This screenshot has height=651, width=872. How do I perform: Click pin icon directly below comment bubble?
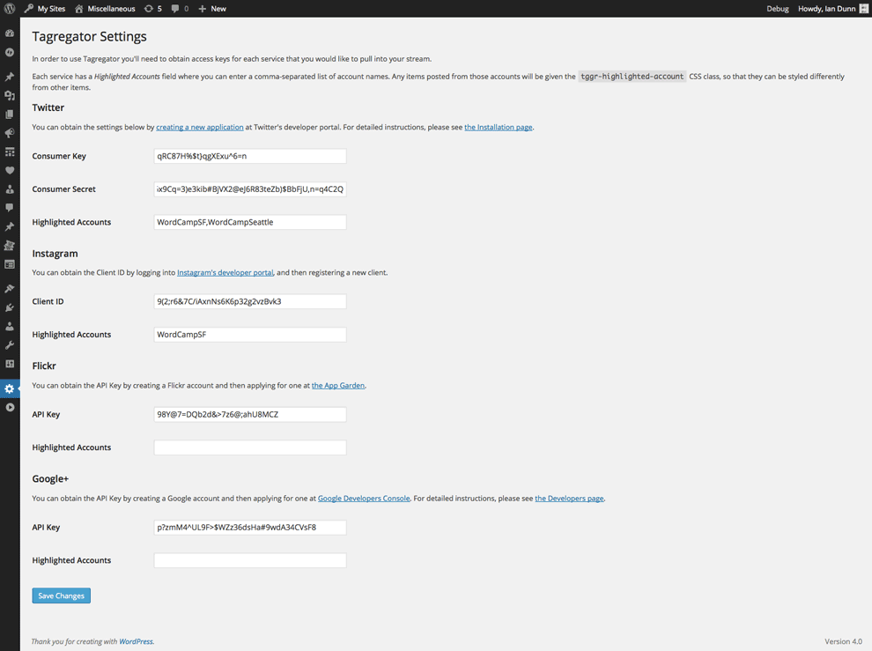click(x=10, y=226)
